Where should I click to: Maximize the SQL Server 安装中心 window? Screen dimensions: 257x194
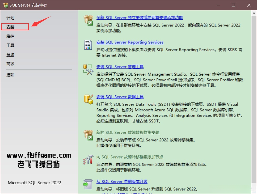click(233, 5)
